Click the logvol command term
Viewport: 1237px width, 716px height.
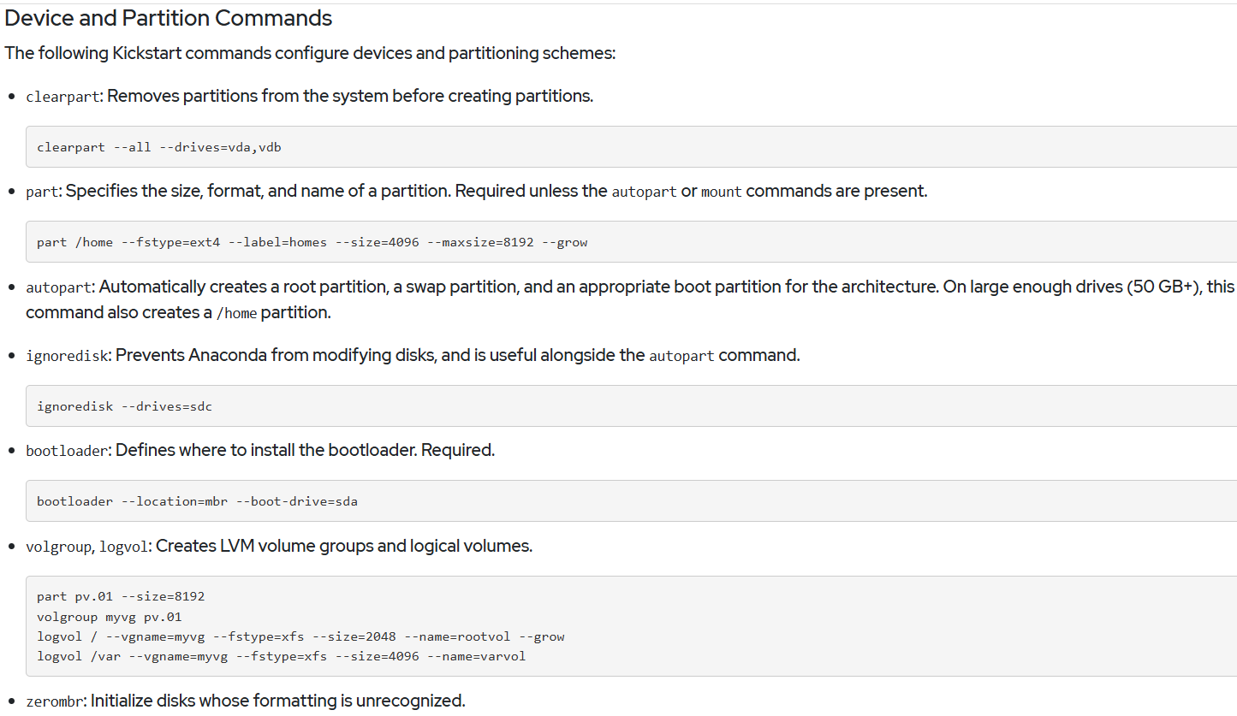[124, 547]
